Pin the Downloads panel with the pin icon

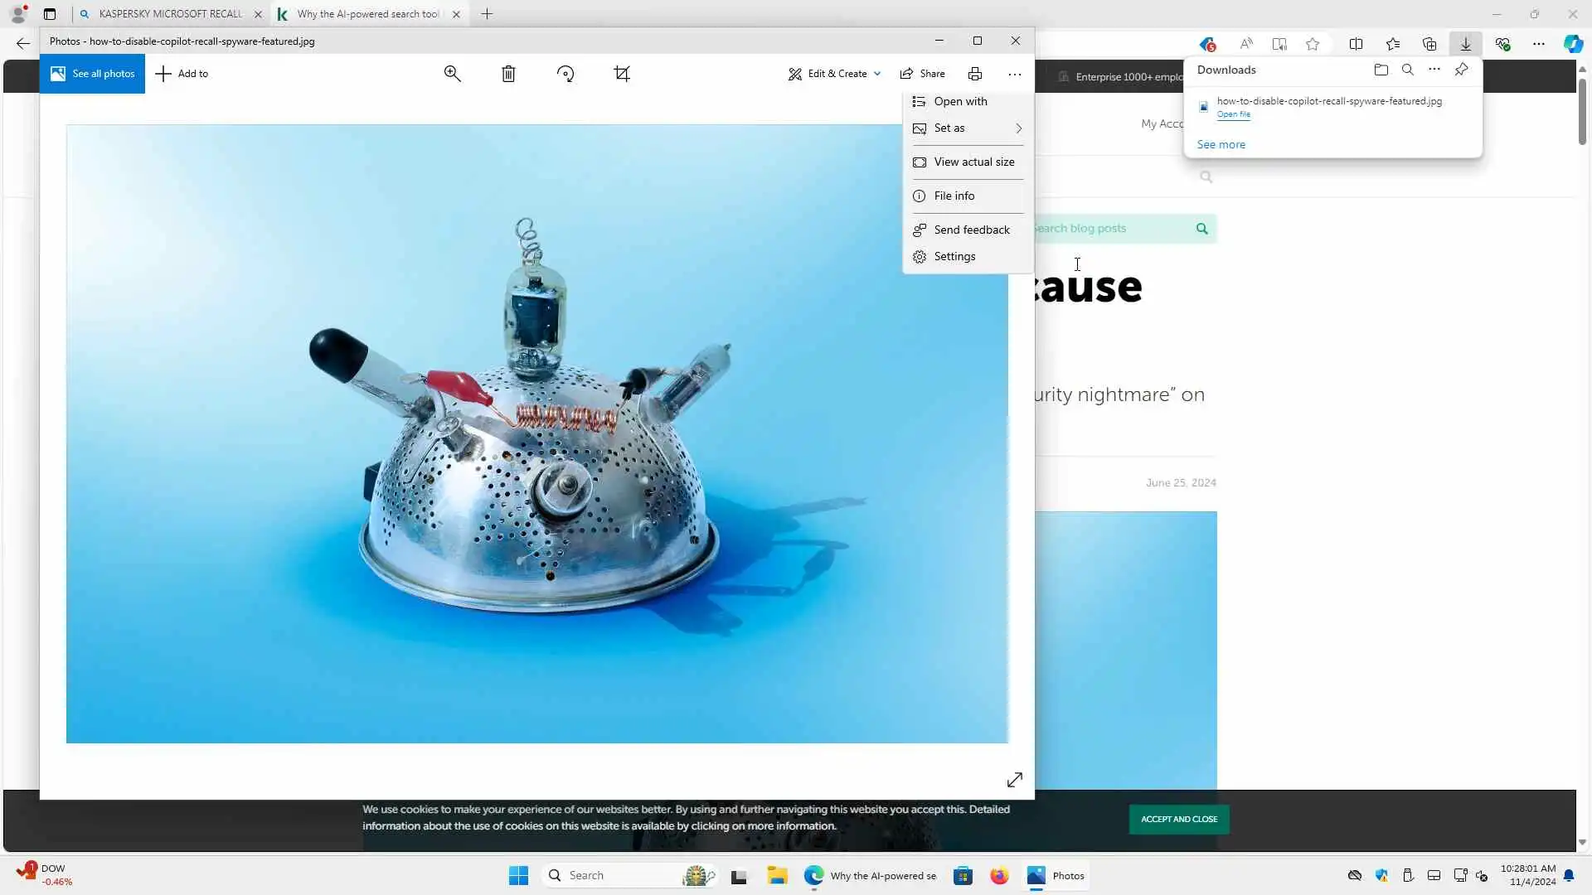[1461, 70]
